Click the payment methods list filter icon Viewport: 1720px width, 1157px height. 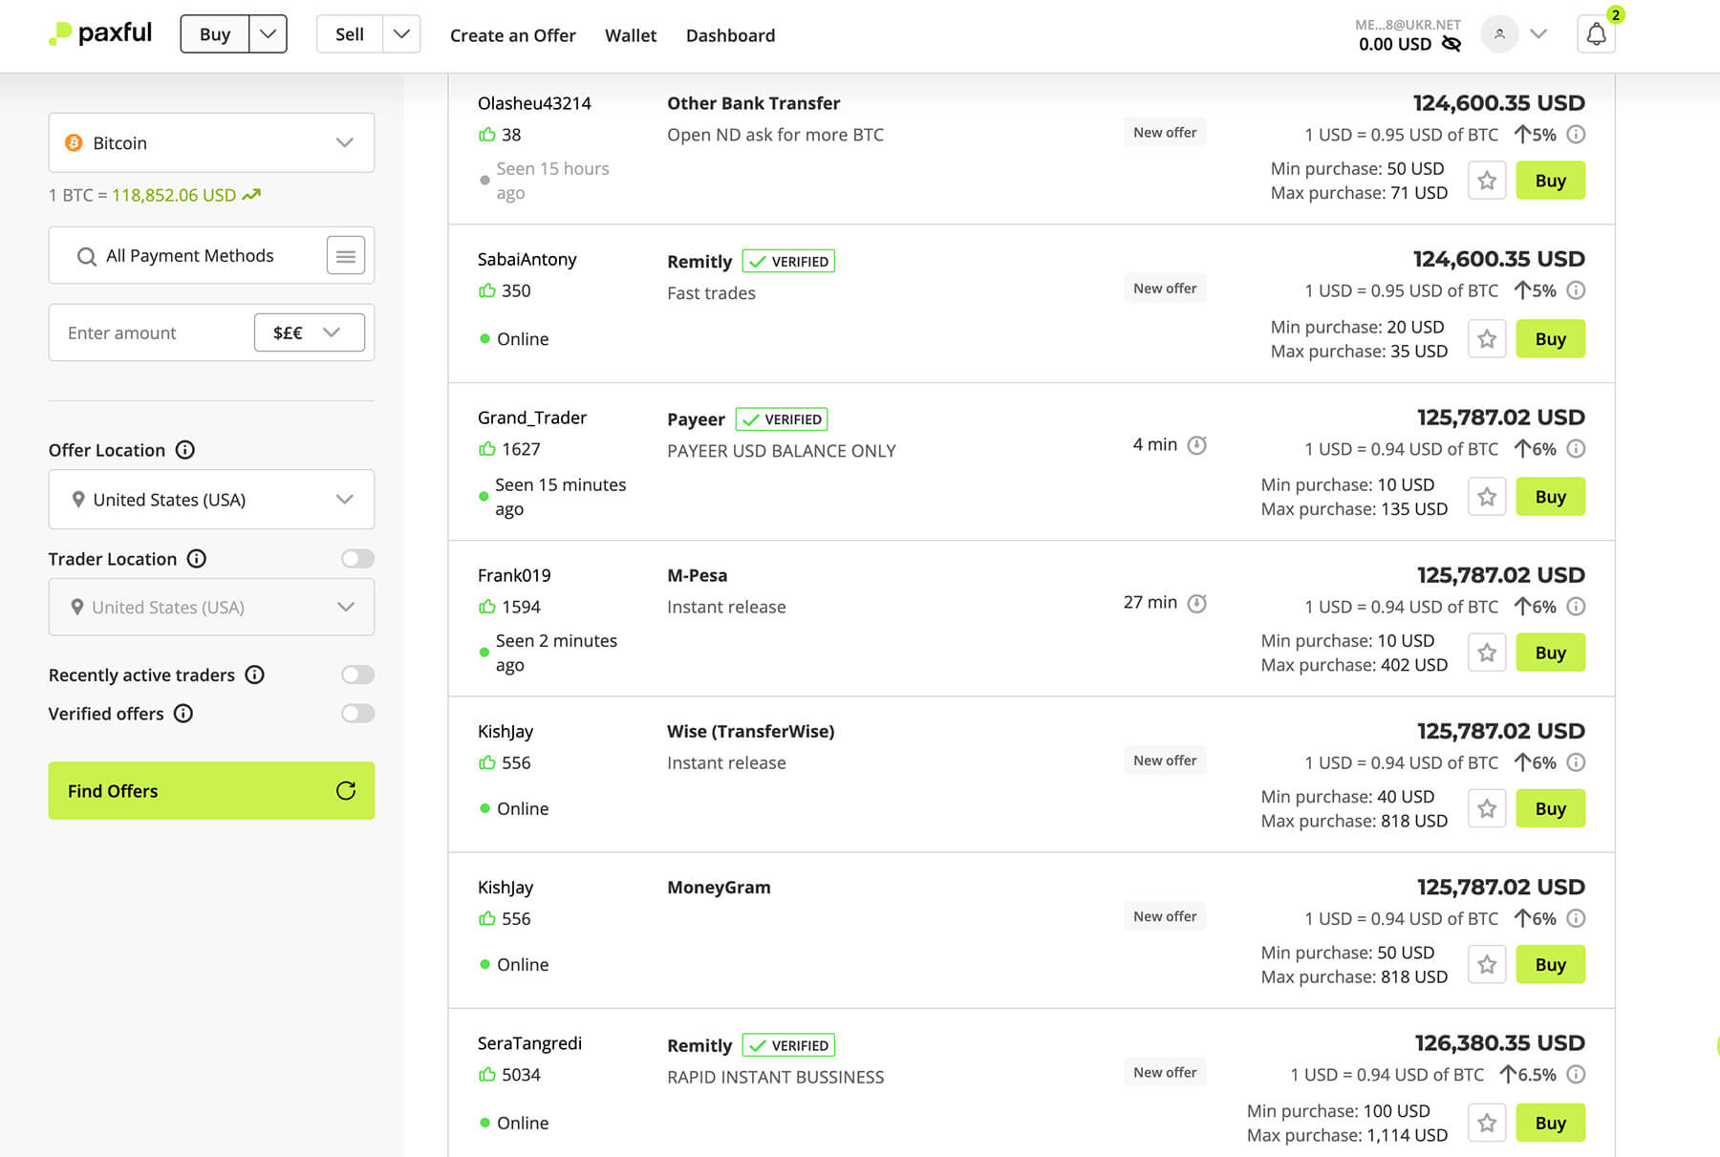345,256
